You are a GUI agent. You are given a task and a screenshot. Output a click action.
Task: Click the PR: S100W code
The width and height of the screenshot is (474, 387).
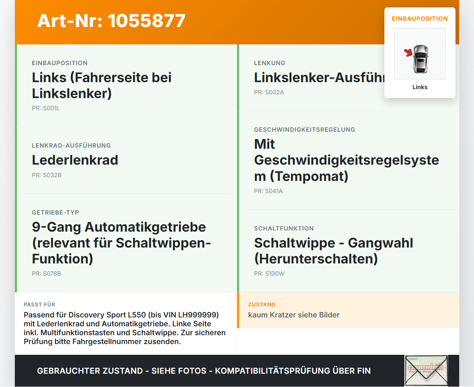[269, 273]
